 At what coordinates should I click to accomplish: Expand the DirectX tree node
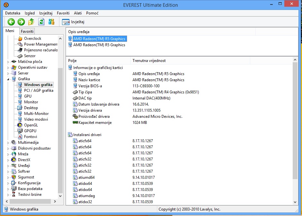[x=8, y=160]
